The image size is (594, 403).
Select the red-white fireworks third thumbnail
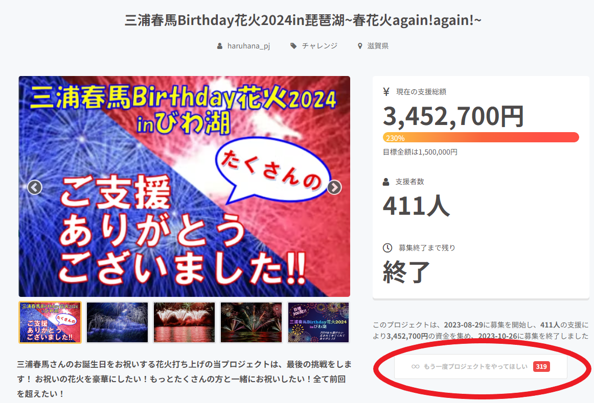[x=185, y=322]
